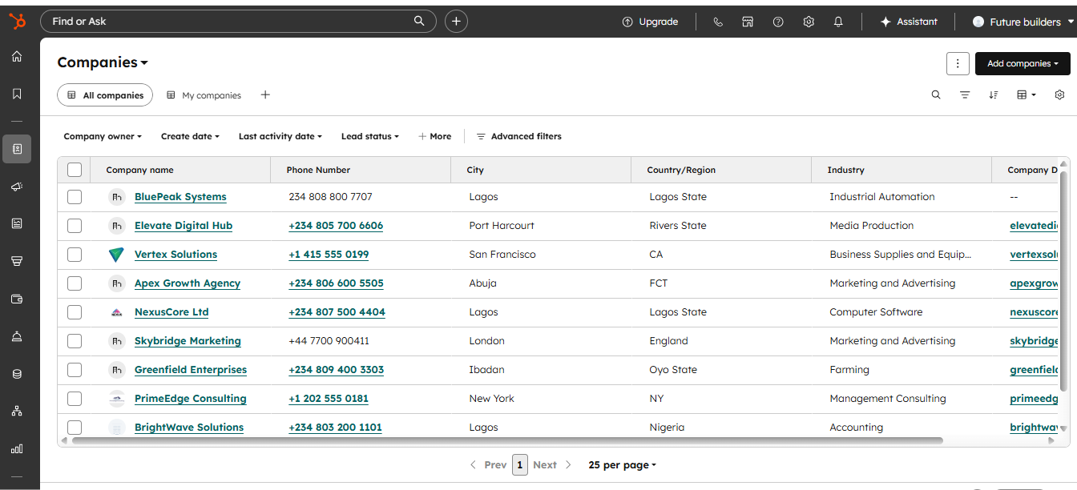Viewport: 1077px width, 490px height.
Task: Open the Home icon in sidebar
Action: pos(17,57)
